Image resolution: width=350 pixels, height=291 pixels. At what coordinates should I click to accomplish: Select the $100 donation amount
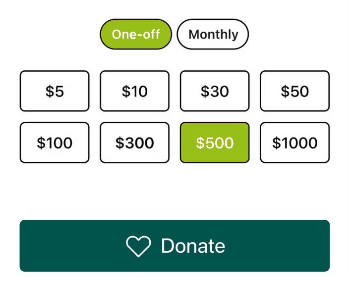point(55,143)
